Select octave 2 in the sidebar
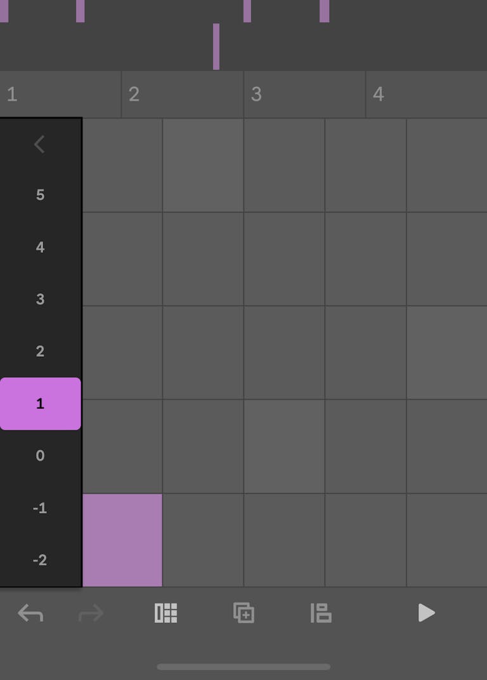 tap(40, 352)
